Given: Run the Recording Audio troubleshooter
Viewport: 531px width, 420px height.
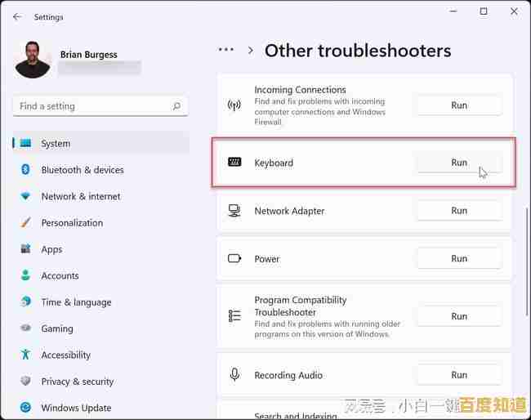Looking at the screenshot, I should [x=459, y=375].
